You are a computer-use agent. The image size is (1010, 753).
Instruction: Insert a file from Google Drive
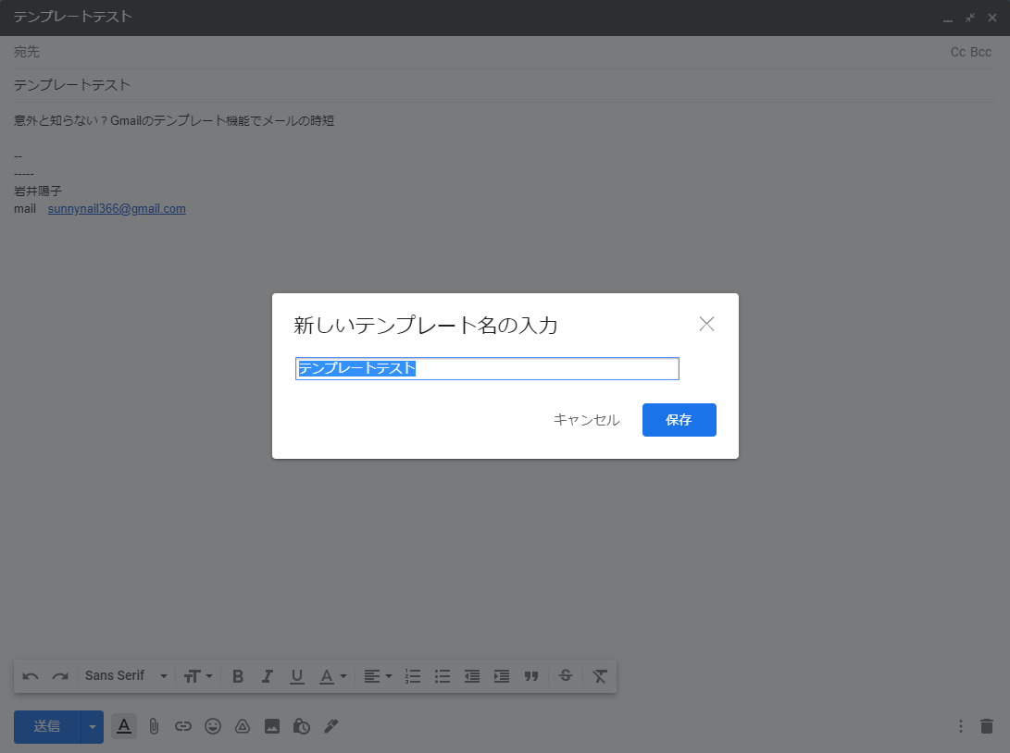[243, 726]
